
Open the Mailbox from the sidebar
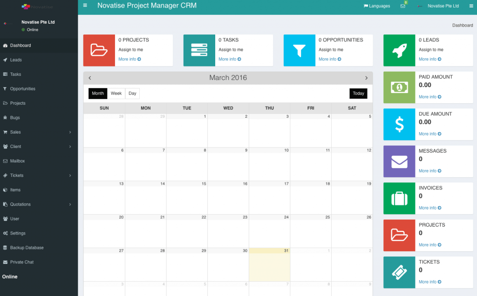tap(18, 161)
